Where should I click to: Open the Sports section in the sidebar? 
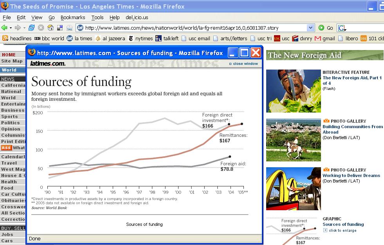9,116
